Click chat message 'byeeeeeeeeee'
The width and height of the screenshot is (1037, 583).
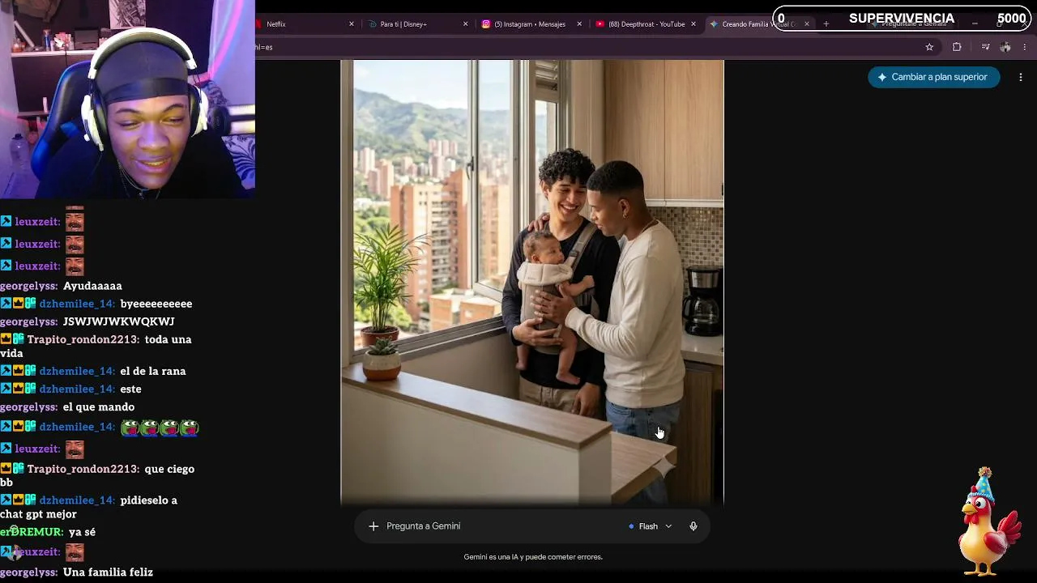pos(156,304)
